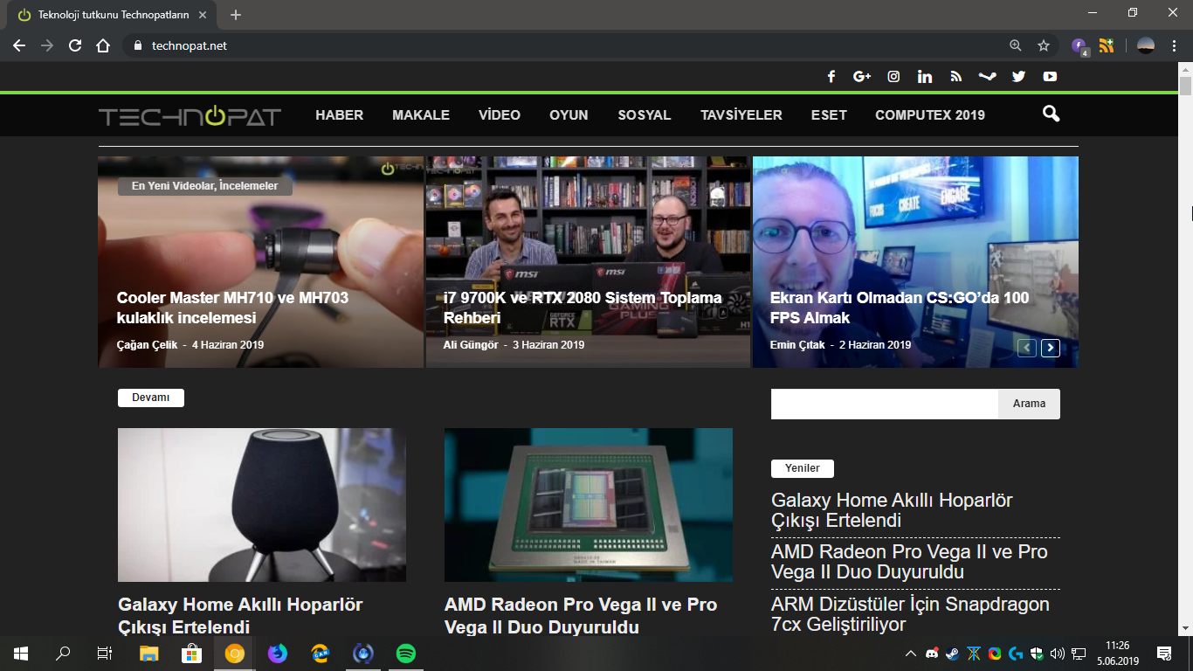
Task: Click the search text field beside Arama
Action: coord(884,404)
